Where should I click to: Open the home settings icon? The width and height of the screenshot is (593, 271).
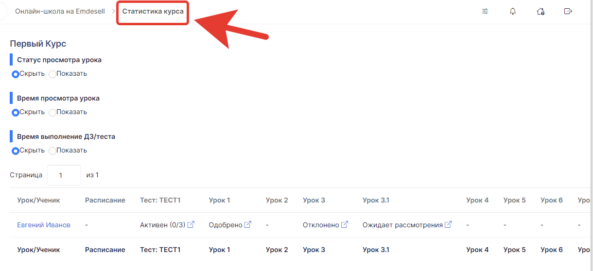(x=541, y=11)
